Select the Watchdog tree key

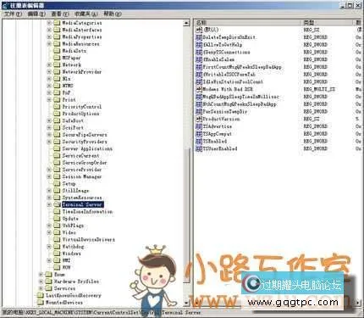73,247
